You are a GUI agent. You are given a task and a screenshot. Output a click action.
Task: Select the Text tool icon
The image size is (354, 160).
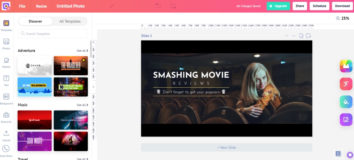[6, 78]
